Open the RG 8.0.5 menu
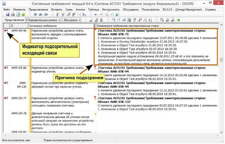 pyautogui.click(x=167, y=9)
